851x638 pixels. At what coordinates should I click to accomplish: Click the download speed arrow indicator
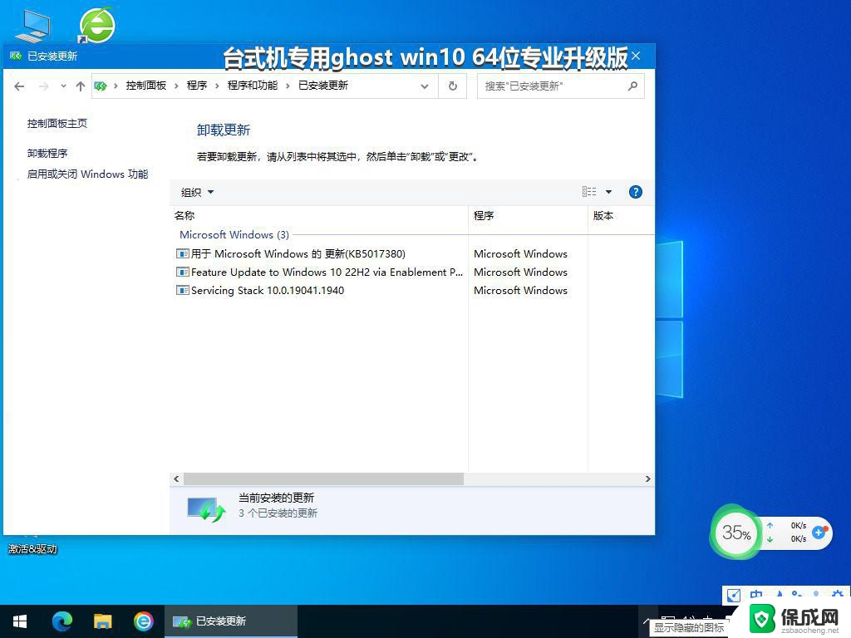pos(770,538)
